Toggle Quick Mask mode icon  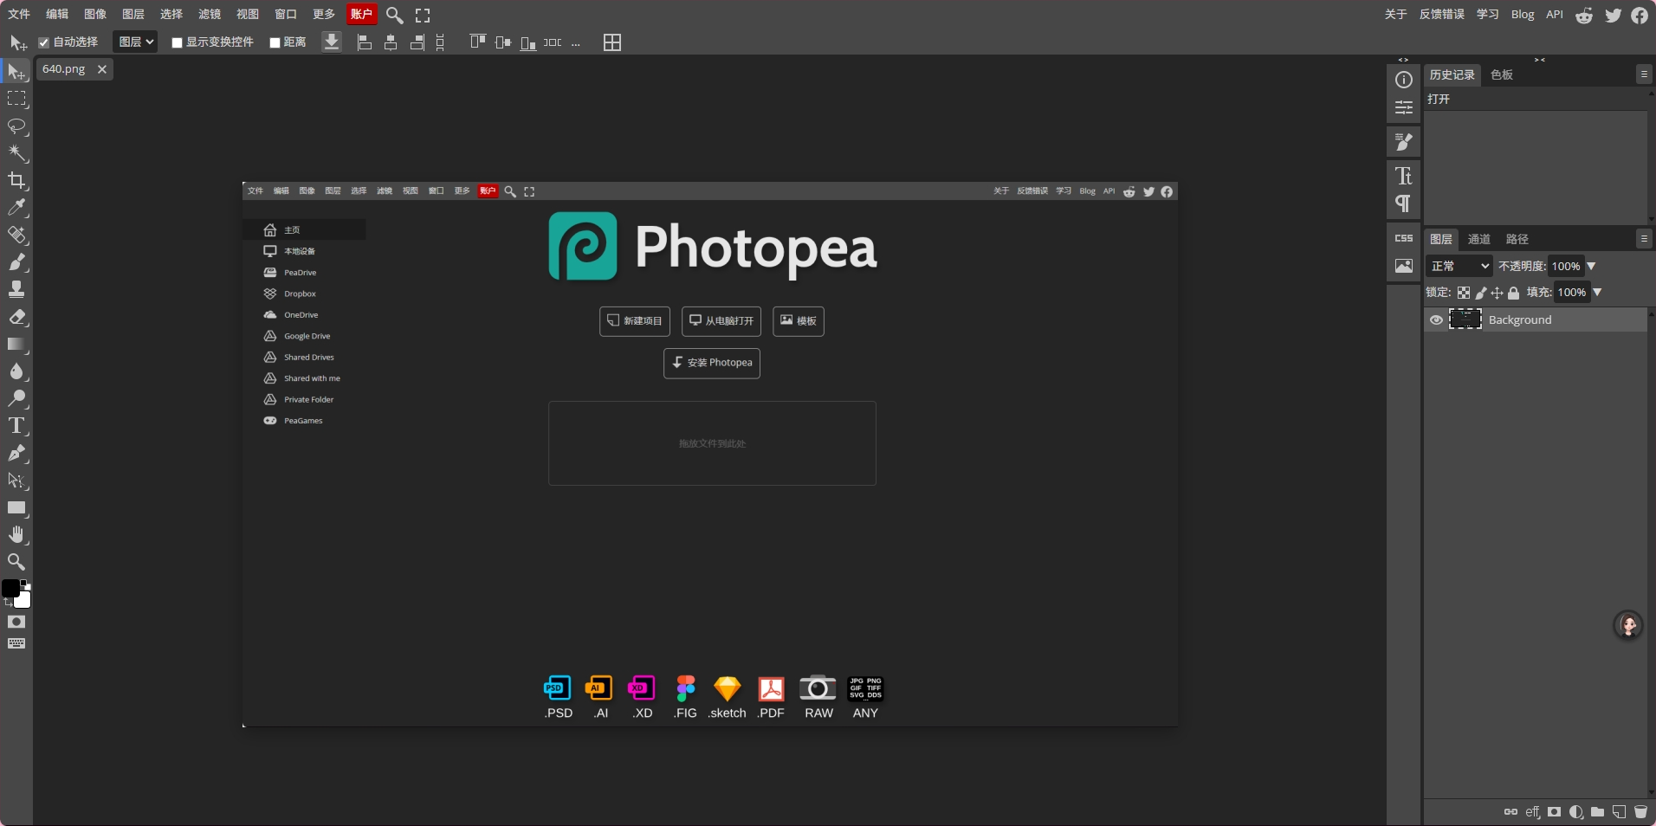point(16,622)
